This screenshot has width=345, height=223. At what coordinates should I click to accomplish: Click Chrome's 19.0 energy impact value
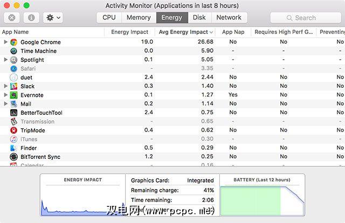[147, 41]
